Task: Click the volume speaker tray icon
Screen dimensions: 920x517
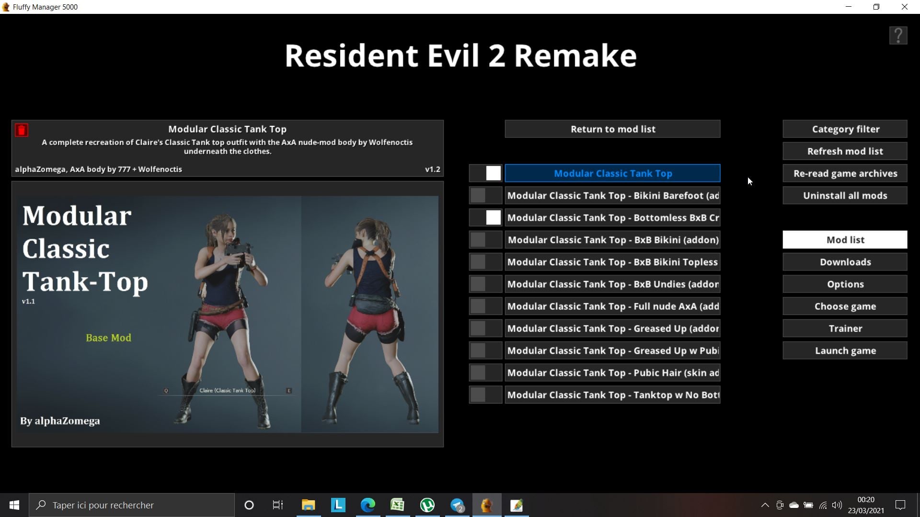Action: (x=837, y=505)
